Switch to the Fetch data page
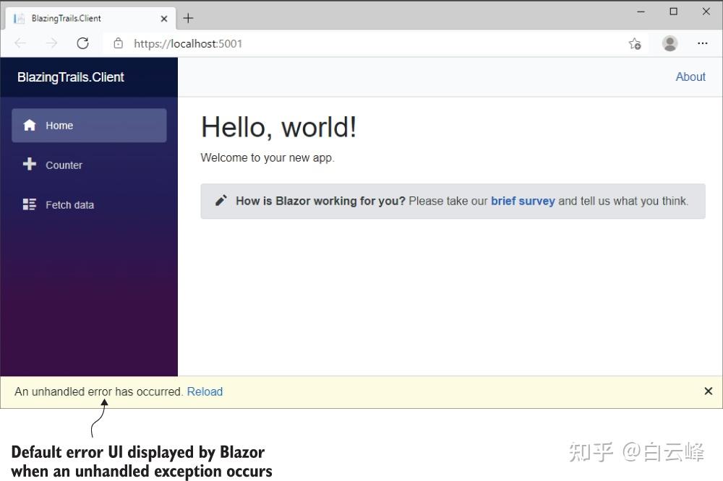This screenshot has width=723, height=481. [x=69, y=204]
